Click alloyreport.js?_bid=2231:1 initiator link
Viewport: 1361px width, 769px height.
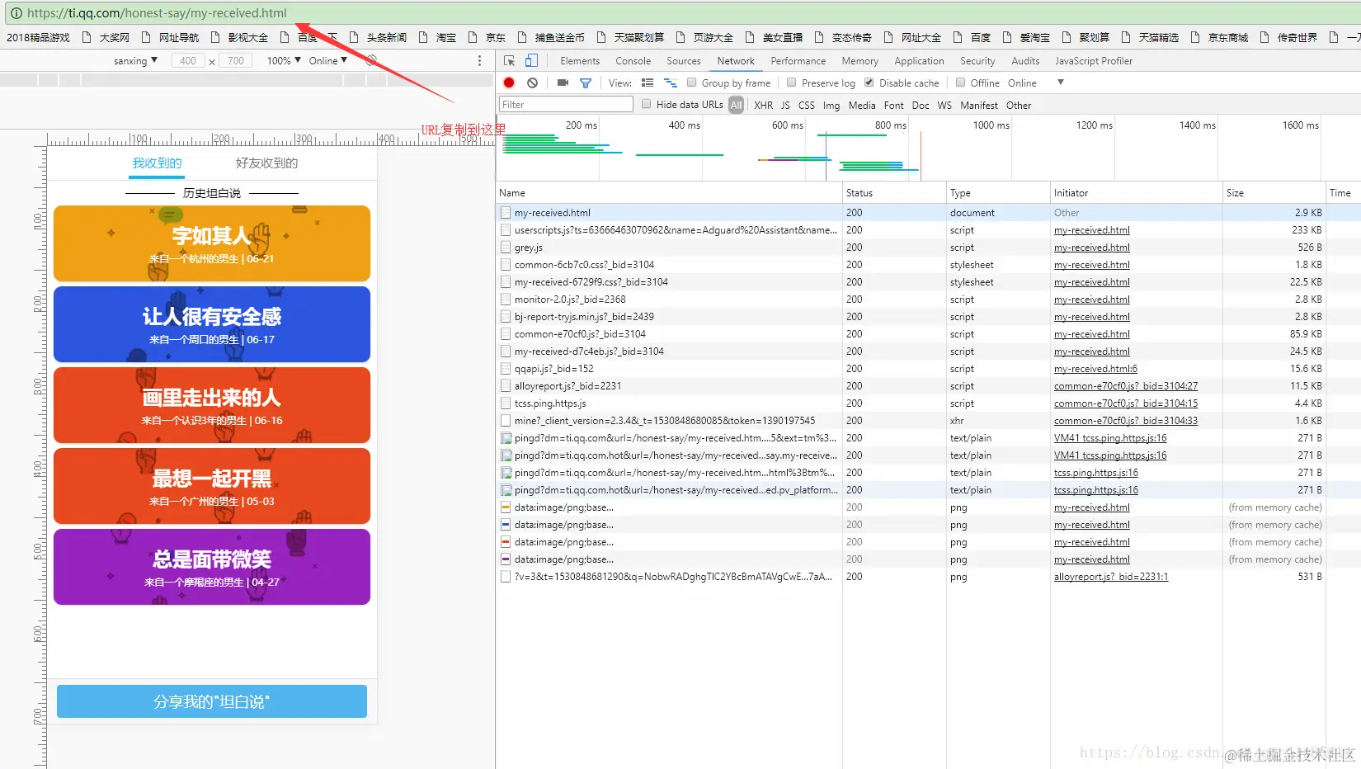[x=1111, y=577]
